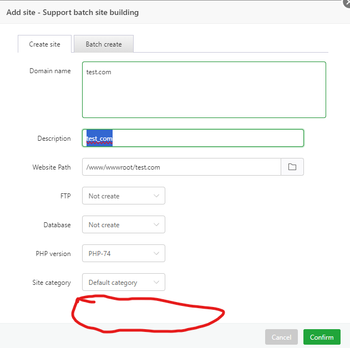The height and width of the screenshot is (348, 350).
Task: Open the Site category dropdown
Action: tap(123, 282)
